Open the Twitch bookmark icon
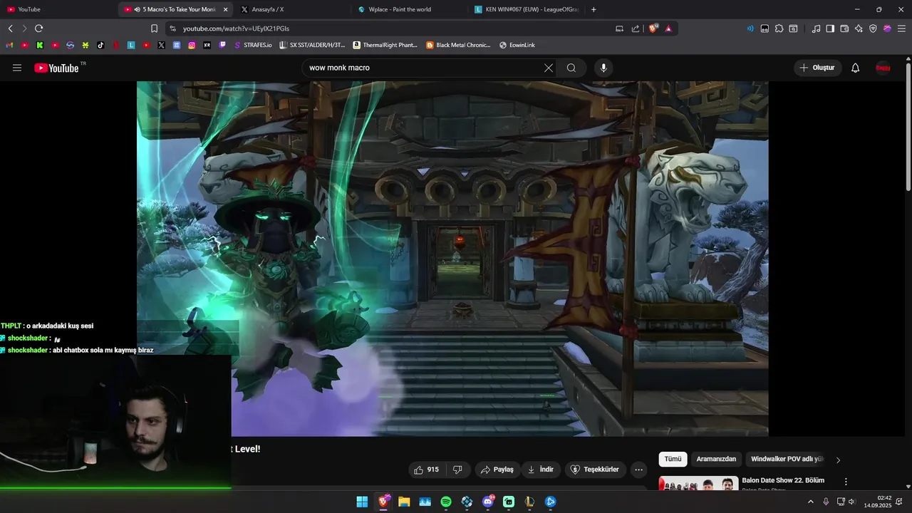The image size is (912, 513). [x=222, y=45]
